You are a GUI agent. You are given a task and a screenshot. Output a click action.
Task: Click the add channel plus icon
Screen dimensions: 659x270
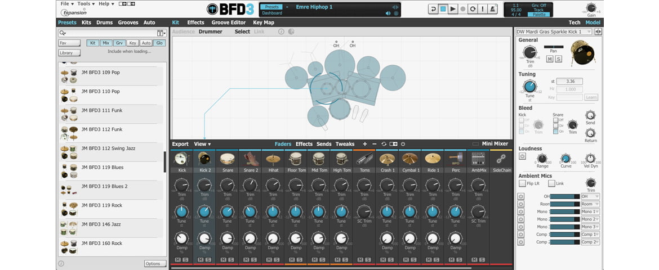365,144
